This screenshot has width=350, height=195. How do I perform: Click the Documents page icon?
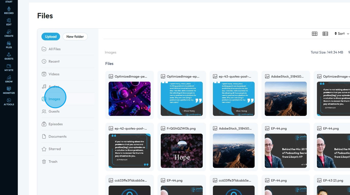(x=44, y=136)
